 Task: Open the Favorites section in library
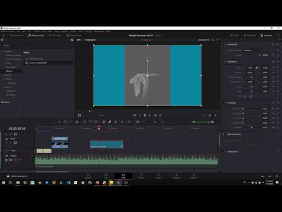tap(5, 102)
